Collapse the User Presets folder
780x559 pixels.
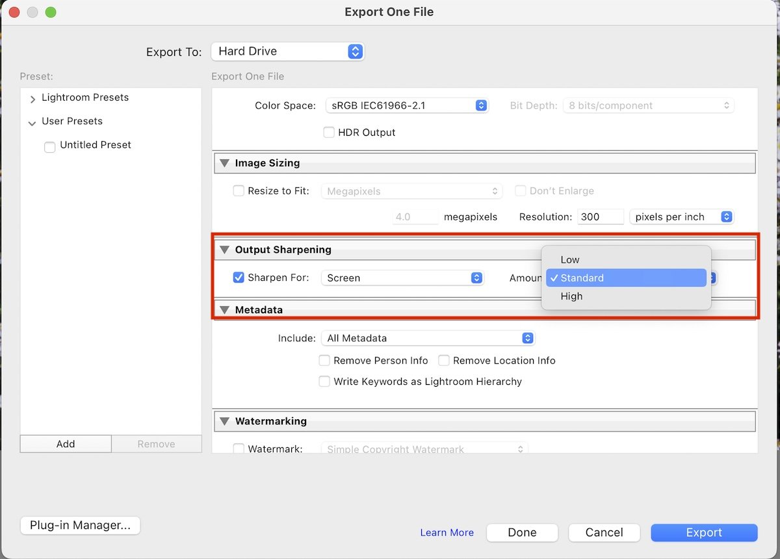(x=31, y=121)
